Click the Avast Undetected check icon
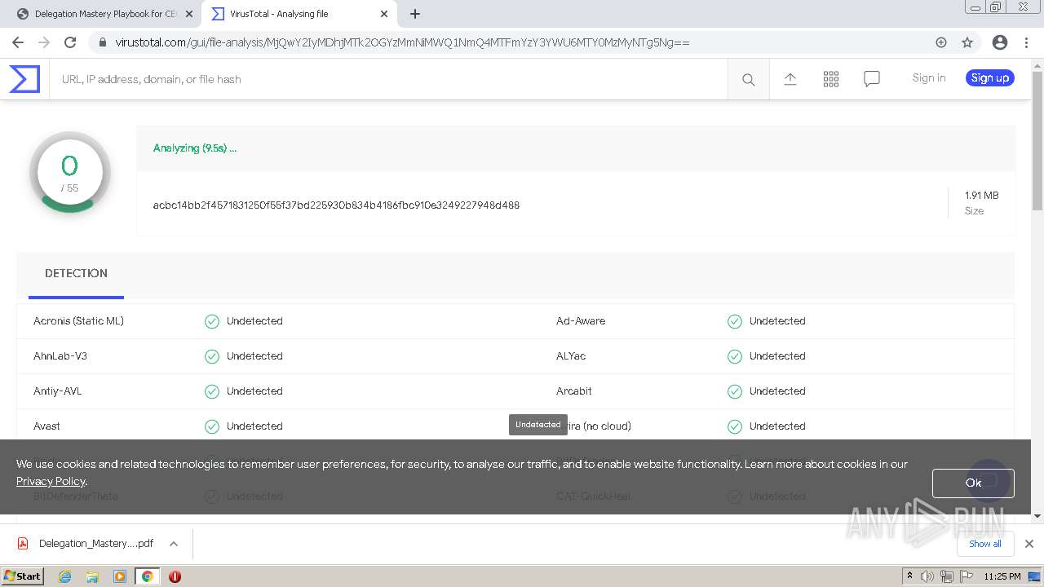 pos(212,426)
